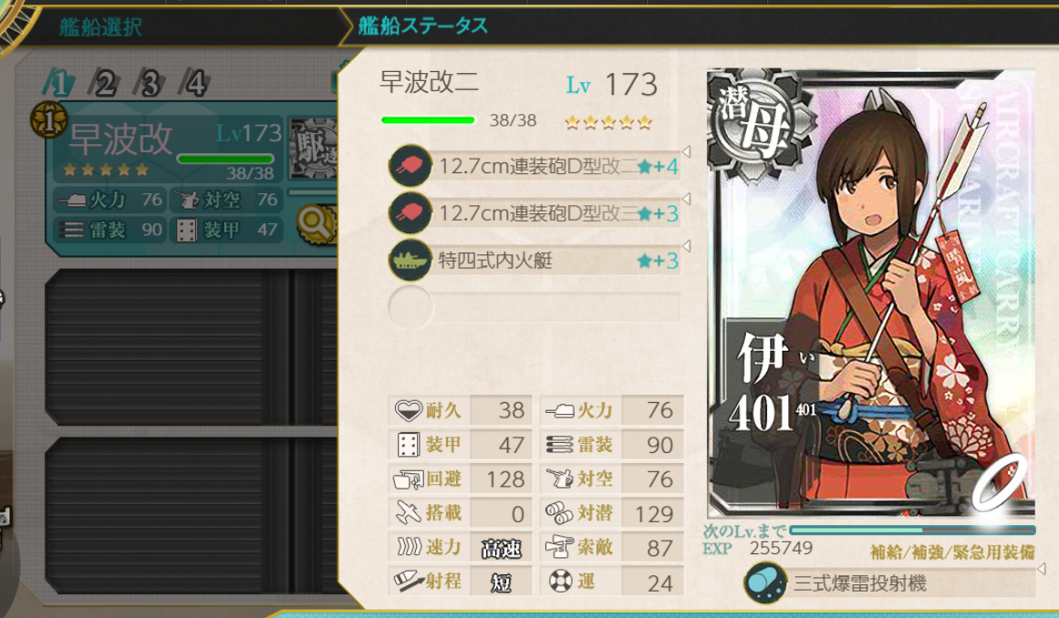Click the 三式爆雷投射機 depth charge icon
The image size is (1059, 618).
pyautogui.click(x=766, y=582)
